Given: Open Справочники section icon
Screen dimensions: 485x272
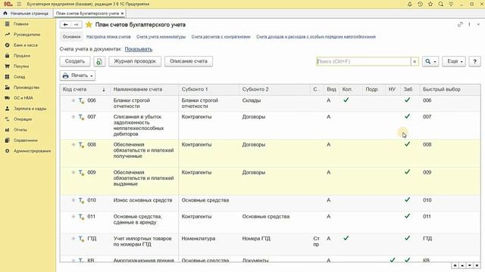Looking at the screenshot, I should (x=7, y=141).
